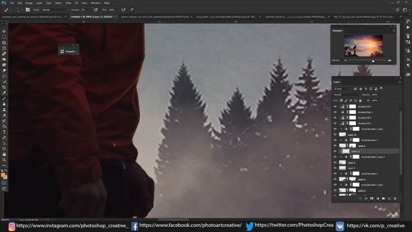The height and width of the screenshot is (232, 412).
Task: Turn layer filtering on or off
Action: click(x=381, y=88)
